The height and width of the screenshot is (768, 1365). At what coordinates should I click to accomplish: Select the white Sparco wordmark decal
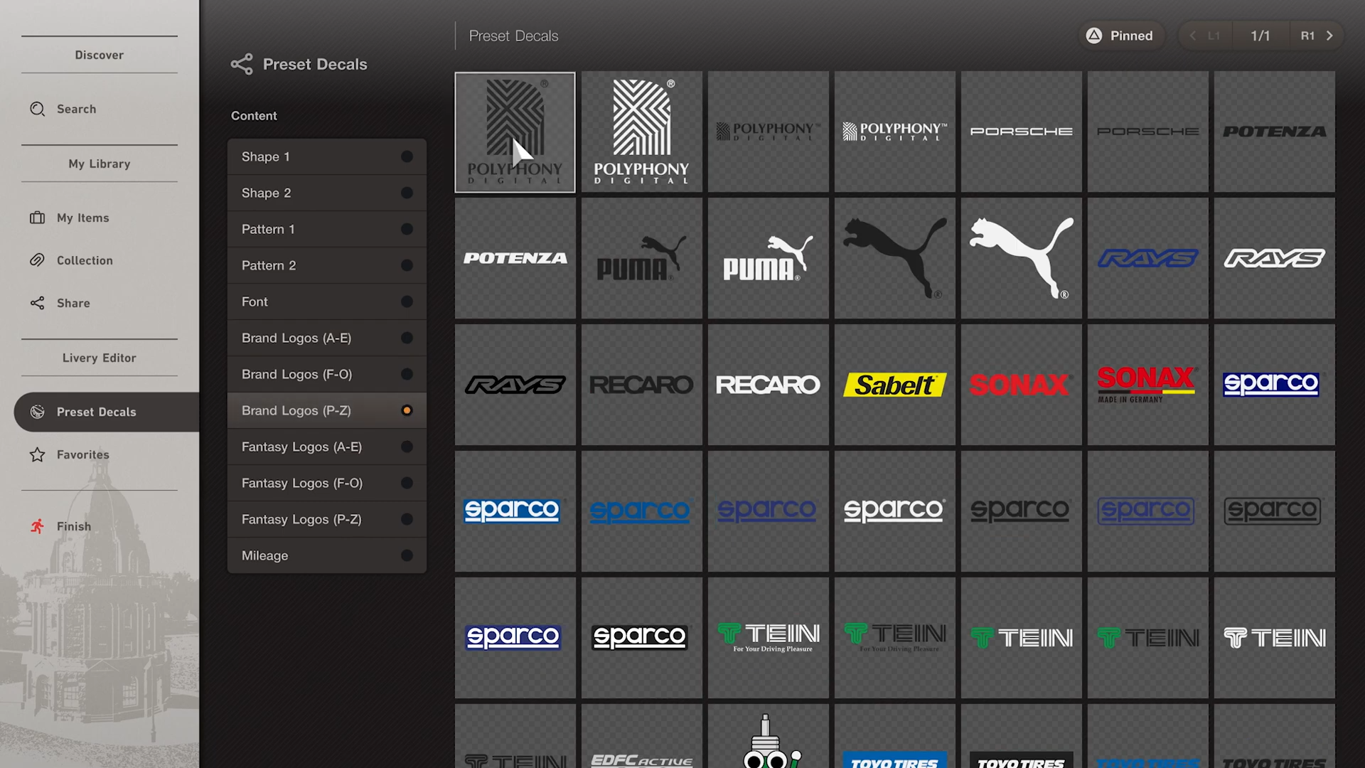895,511
